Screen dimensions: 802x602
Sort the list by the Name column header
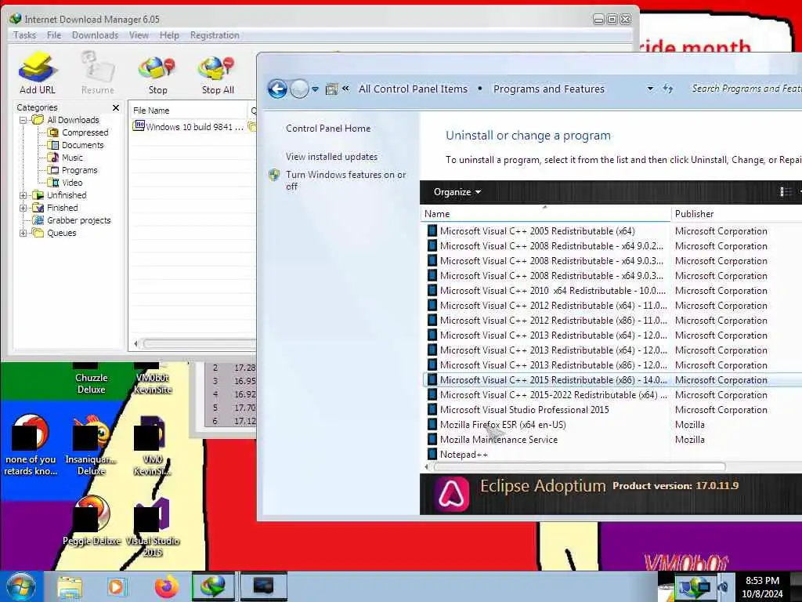point(545,214)
